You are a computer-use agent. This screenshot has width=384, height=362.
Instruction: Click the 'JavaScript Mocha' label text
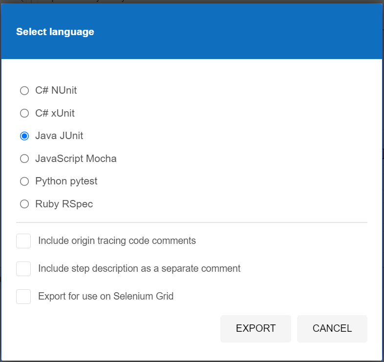click(76, 159)
